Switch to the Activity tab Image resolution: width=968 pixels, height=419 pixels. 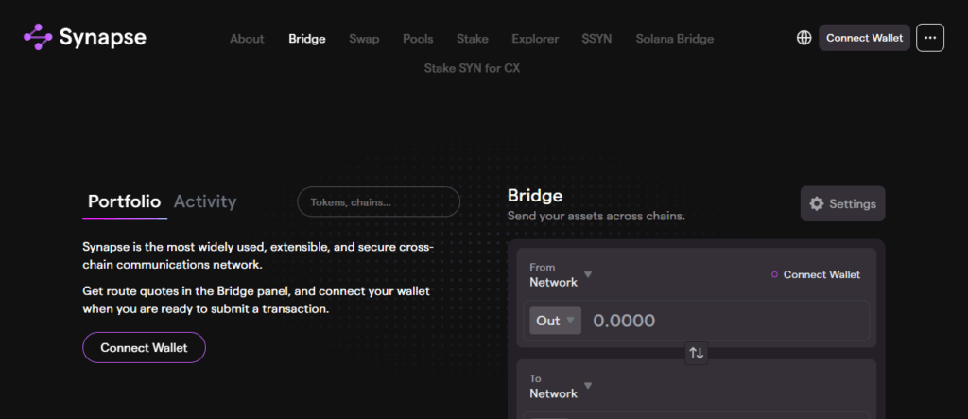click(205, 201)
